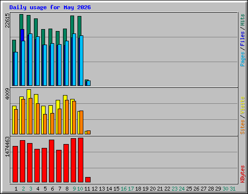Click the 1474463 axis value
The image size is (248, 194).
[x=7, y=147]
